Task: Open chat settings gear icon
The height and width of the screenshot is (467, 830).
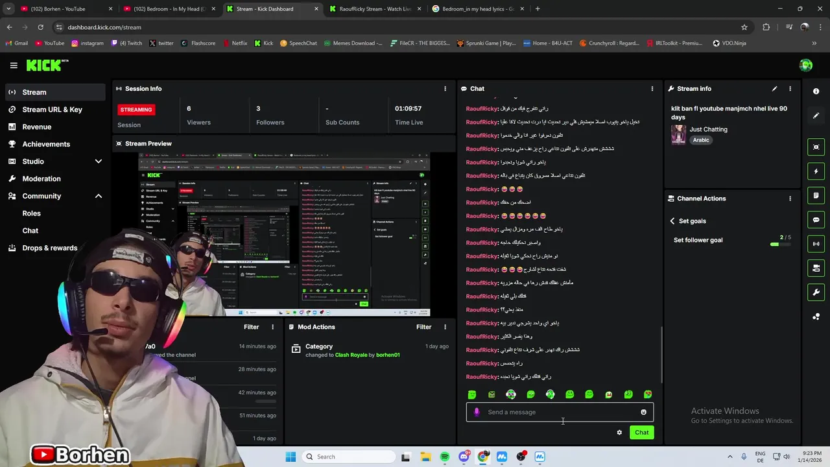Action: tap(619, 433)
